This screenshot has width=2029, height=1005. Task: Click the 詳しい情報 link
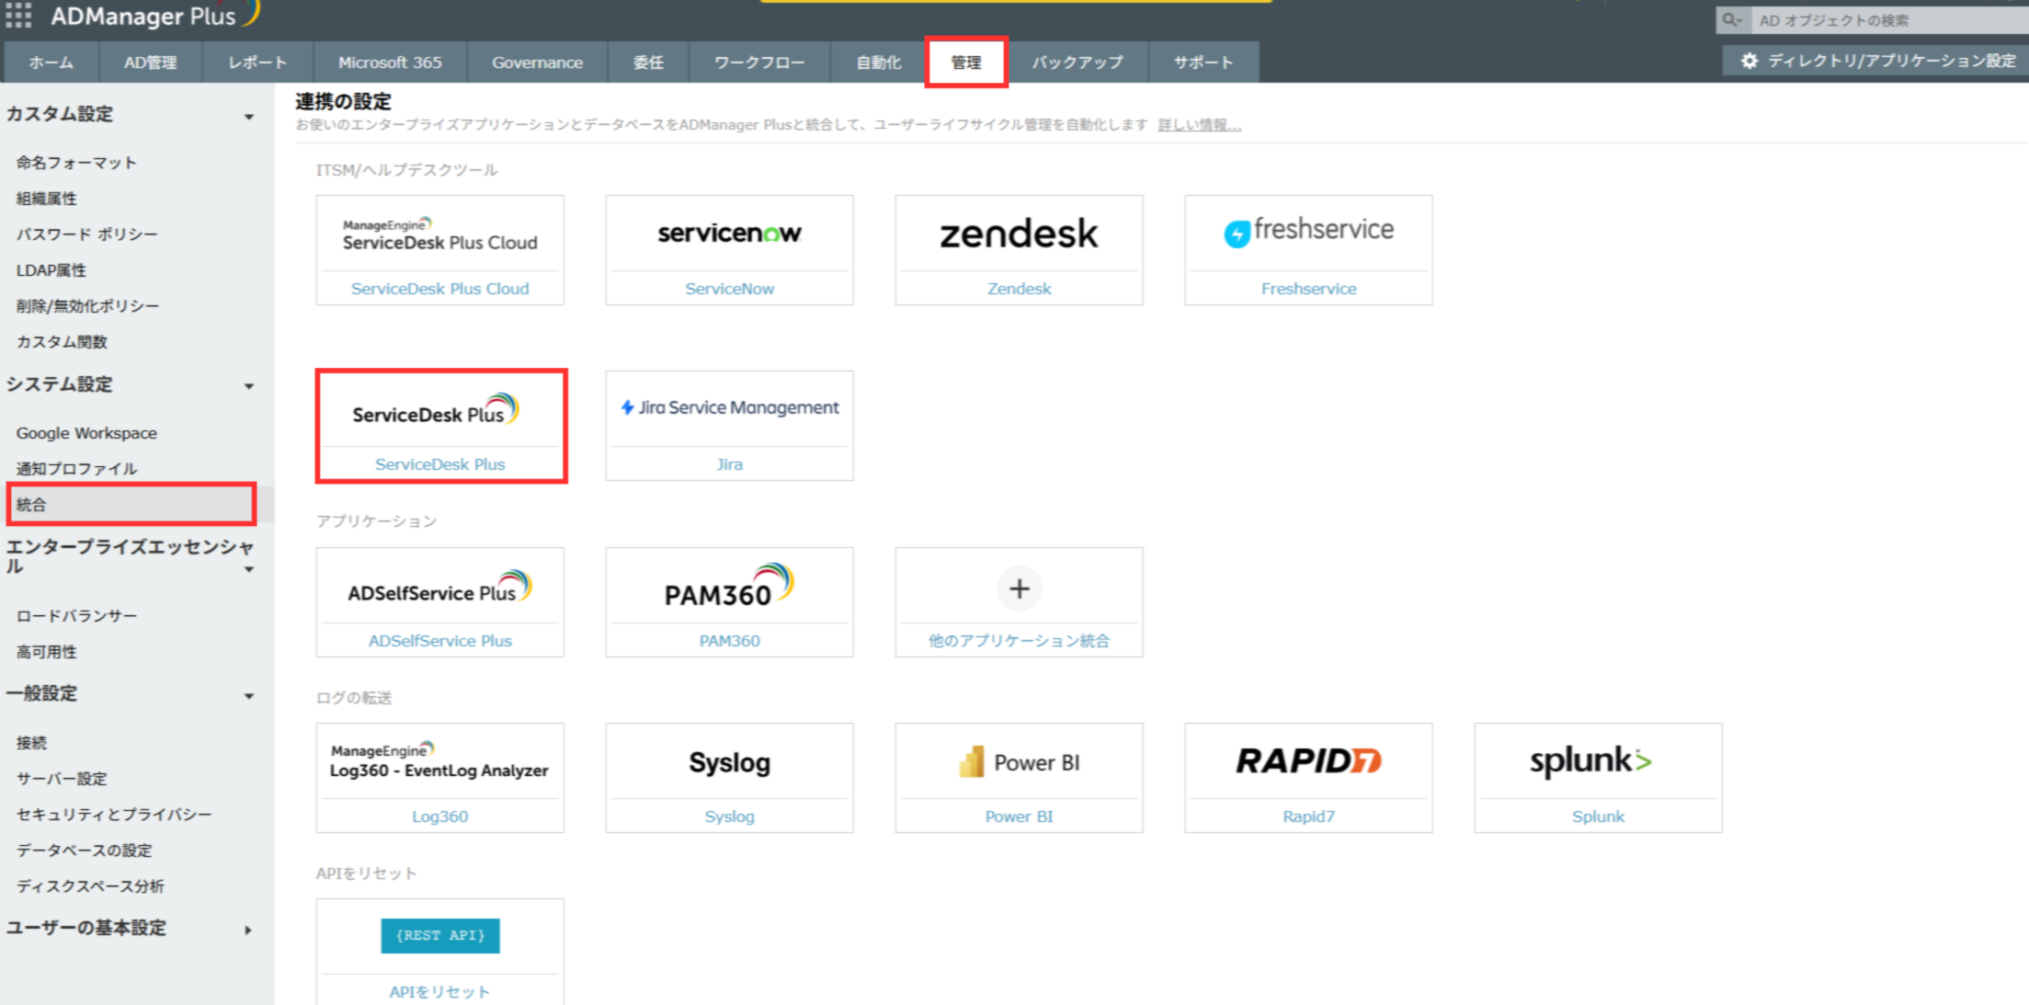[1199, 125]
